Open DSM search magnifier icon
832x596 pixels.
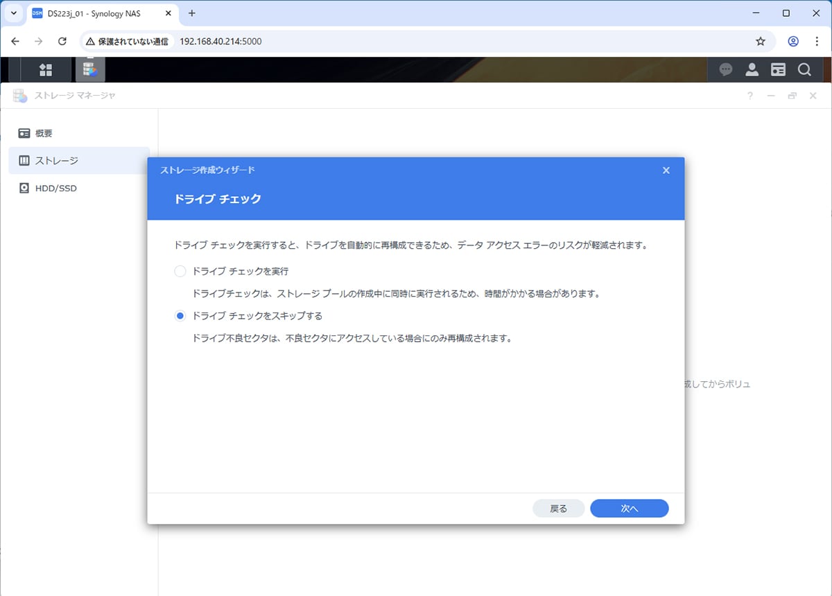click(x=804, y=69)
